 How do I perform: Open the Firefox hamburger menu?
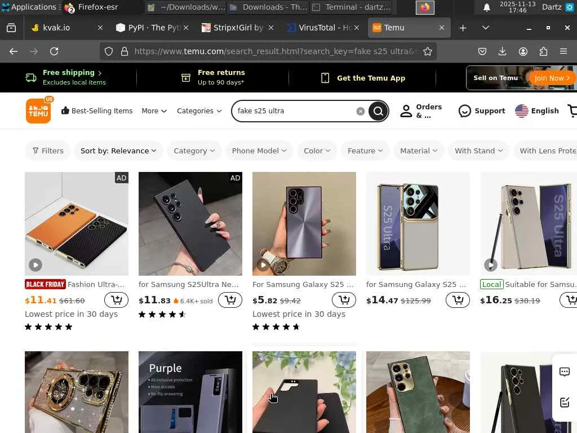563,51
